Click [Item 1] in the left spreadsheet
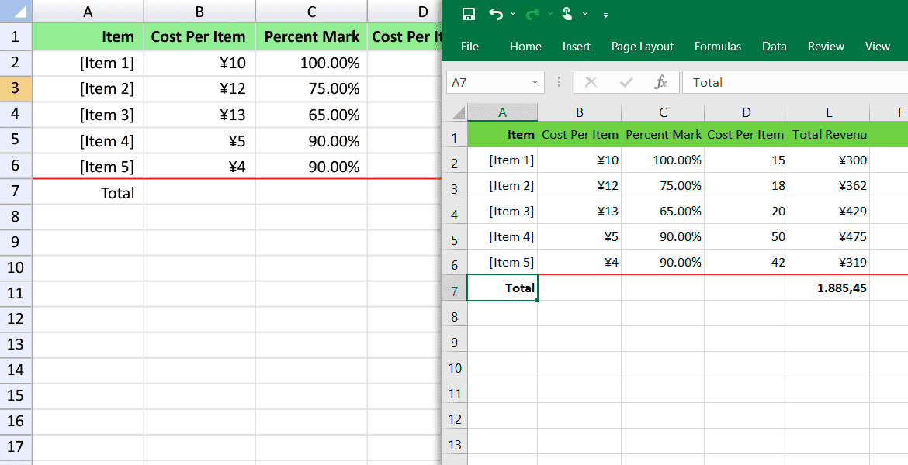The image size is (908, 465). (88, 63)
